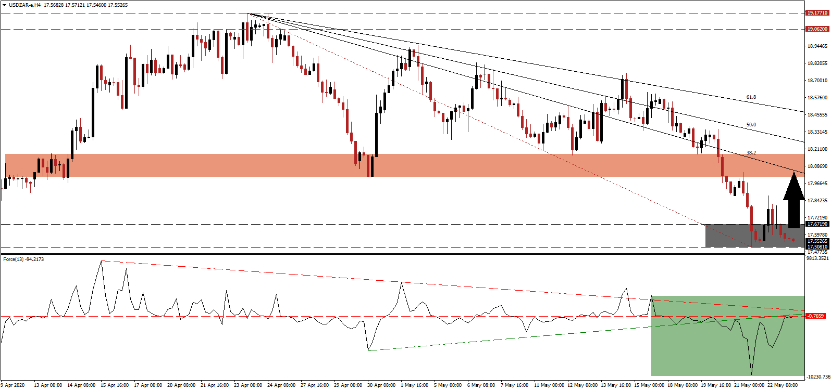This screenshot has height=391, width=831.
Task: Click the 19.17710 red price label
Action: click(x=817, y=13)
